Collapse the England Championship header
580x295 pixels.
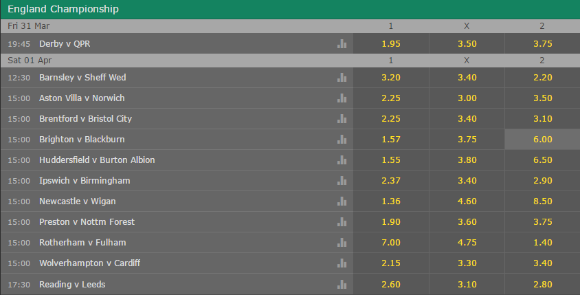pos(290,9)
